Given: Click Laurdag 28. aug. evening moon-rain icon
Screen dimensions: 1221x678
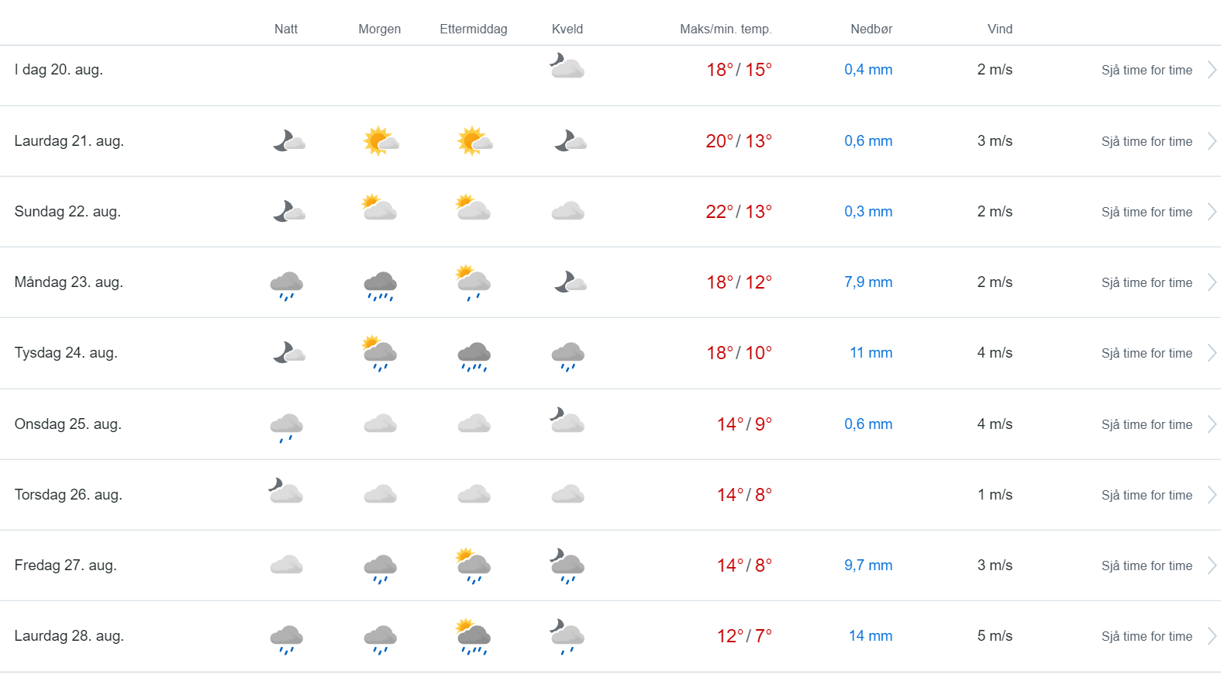Looking at the screenshot, I should click(567, 636).
